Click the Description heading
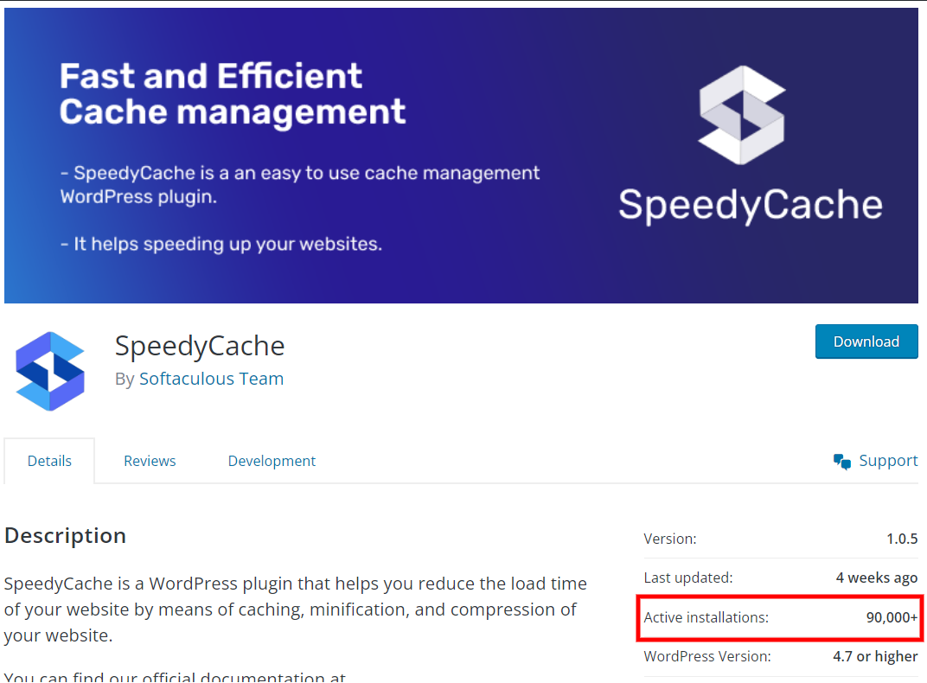The width and height of the screenshot is (927, 683). (65, 535)
